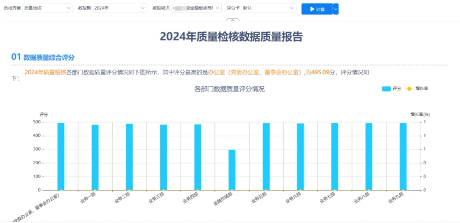Click the 业务二部 axis label
The width and height of the screenshot is (460, 223).
[x=122, y=198]
